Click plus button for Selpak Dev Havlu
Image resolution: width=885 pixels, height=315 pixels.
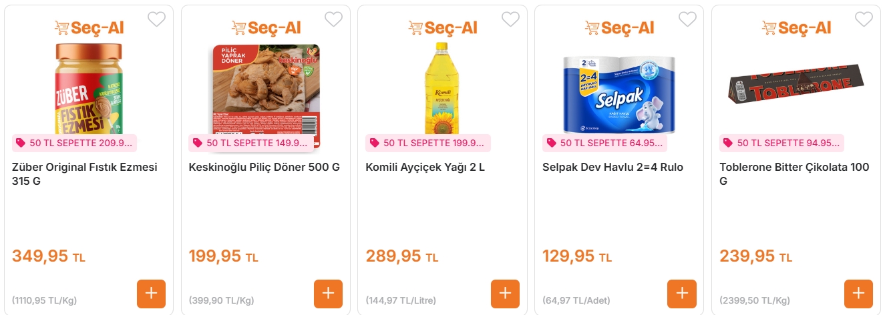coord(682,294)
